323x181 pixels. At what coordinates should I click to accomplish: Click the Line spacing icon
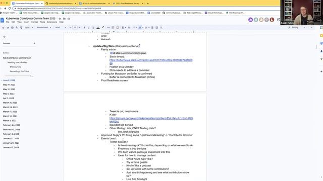(129, 28)
